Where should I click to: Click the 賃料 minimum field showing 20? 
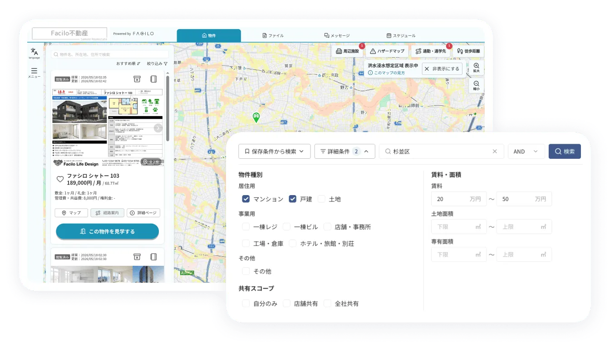pos(459,199)
